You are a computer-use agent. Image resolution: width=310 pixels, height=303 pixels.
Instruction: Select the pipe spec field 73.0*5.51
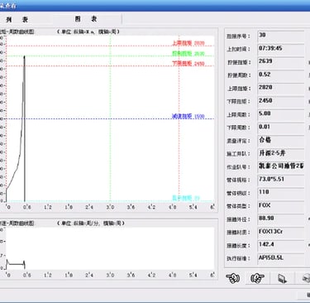(281, 180)
